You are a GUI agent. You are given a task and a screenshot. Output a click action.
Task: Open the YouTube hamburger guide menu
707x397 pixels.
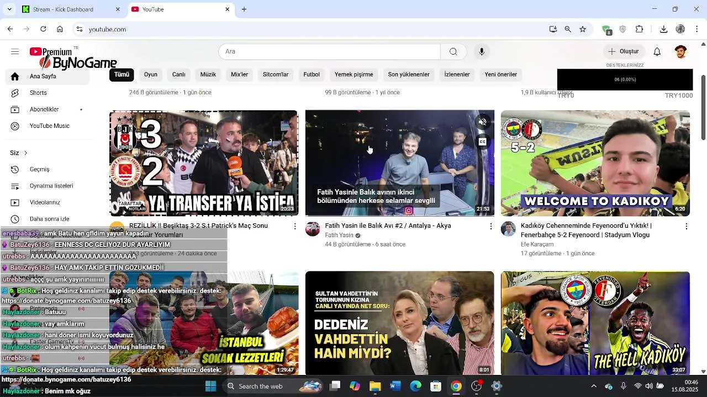pyautogui.click(x=15, y=51)
